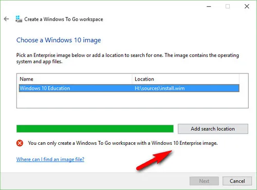Click the H:\sources\install.wim location cell
Screen dimensions: 257x190
pos(160,88)
